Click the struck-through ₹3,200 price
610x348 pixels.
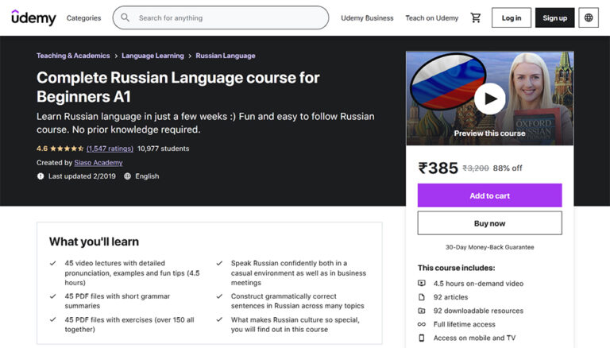[x=476, y=168]
